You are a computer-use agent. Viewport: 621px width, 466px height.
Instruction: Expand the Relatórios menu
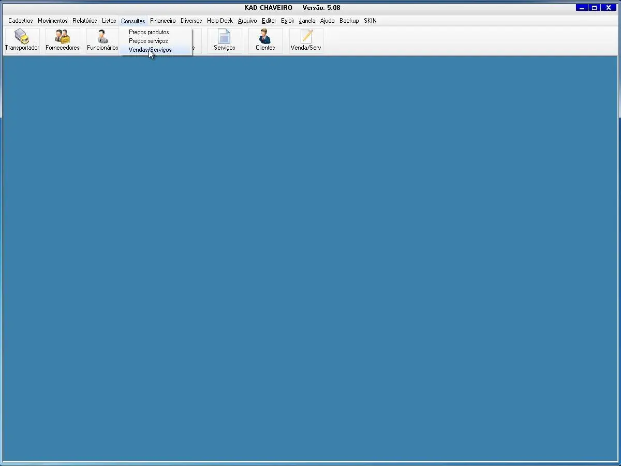[84, 21]
